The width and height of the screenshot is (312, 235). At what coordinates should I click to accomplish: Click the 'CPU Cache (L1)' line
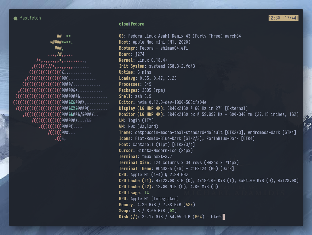click(209, 180)
